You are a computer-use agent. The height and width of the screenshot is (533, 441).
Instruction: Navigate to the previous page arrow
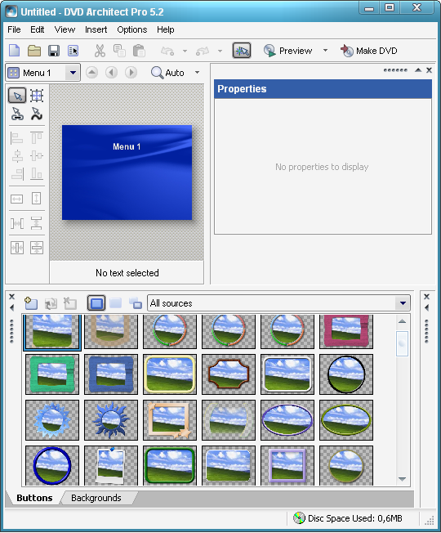coord(111,73)
